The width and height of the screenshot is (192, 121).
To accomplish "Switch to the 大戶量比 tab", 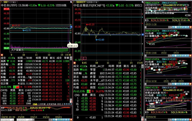I will pos(13,2).
